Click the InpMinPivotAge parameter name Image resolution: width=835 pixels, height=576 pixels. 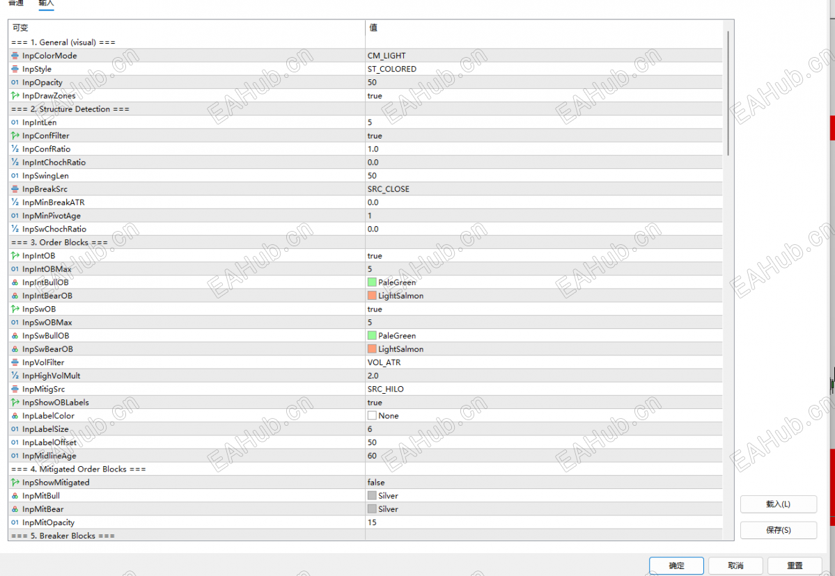[x=52, y=216]
